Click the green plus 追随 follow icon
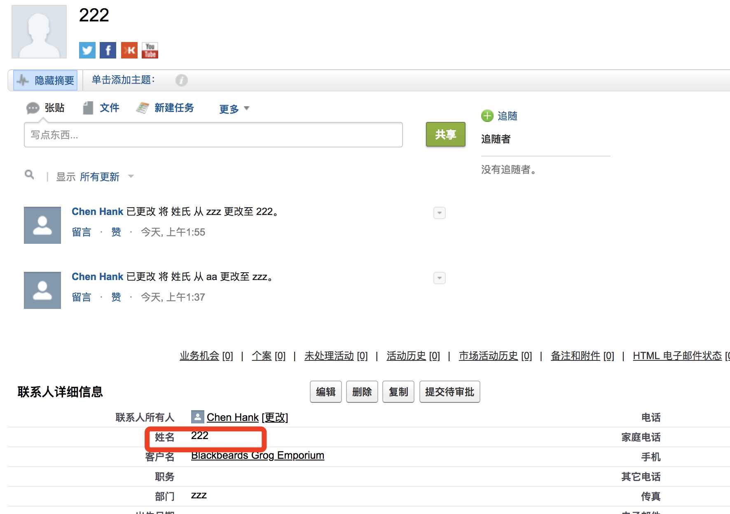Screen dimensions: 730x514 pos(487,116)
